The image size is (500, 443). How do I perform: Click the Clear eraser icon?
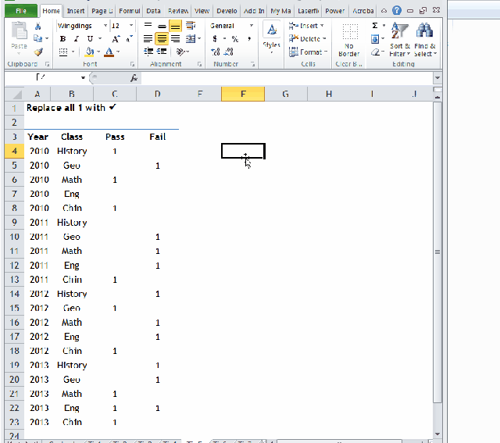(376, 52)
